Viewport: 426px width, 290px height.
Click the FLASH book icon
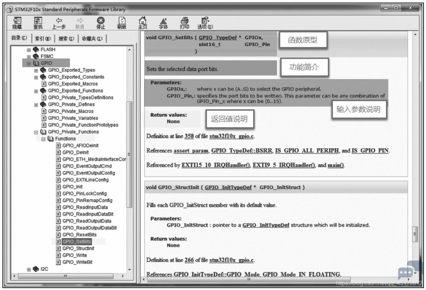pyautogui.click(x=36, y=49)
